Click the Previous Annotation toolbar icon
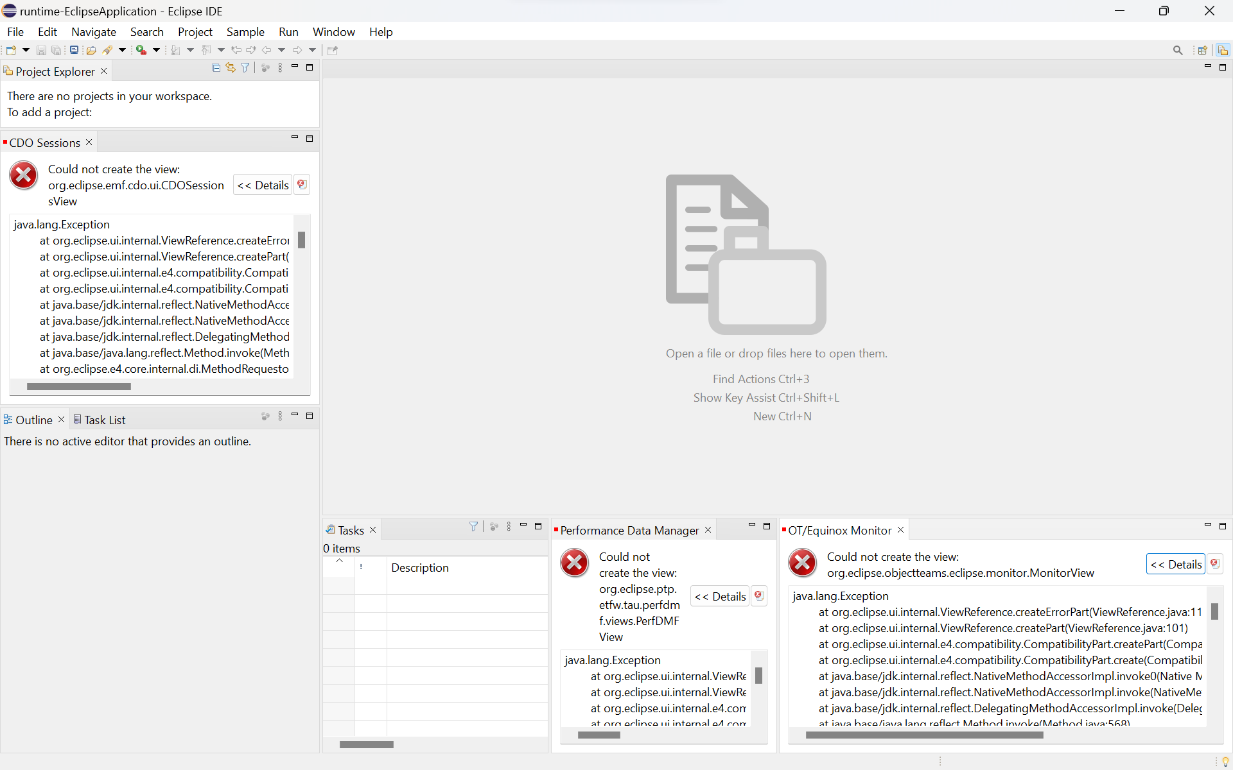This screenshot has height=770, width=1233. tap(206, 50)
